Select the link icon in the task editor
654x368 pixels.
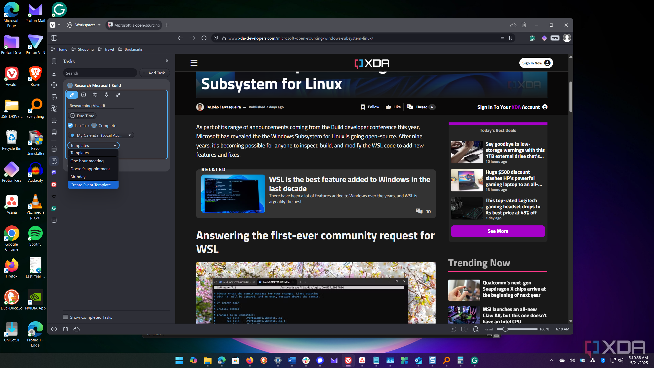[118, 95]
